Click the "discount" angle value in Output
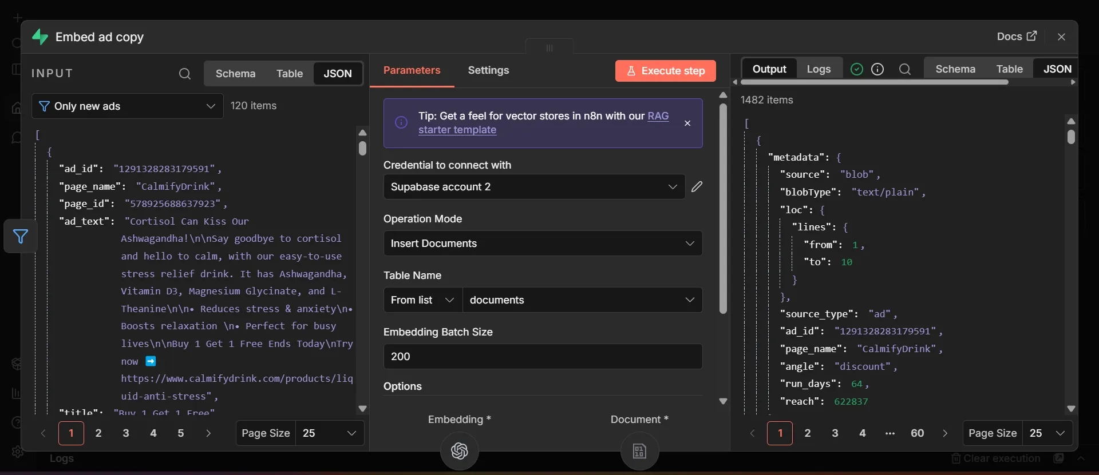Screen dimensions: 1099x475 coord(863,366)
